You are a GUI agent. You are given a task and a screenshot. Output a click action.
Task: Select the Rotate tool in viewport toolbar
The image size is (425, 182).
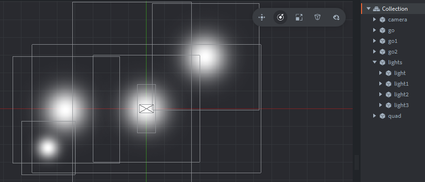click(x=280, y=18)
